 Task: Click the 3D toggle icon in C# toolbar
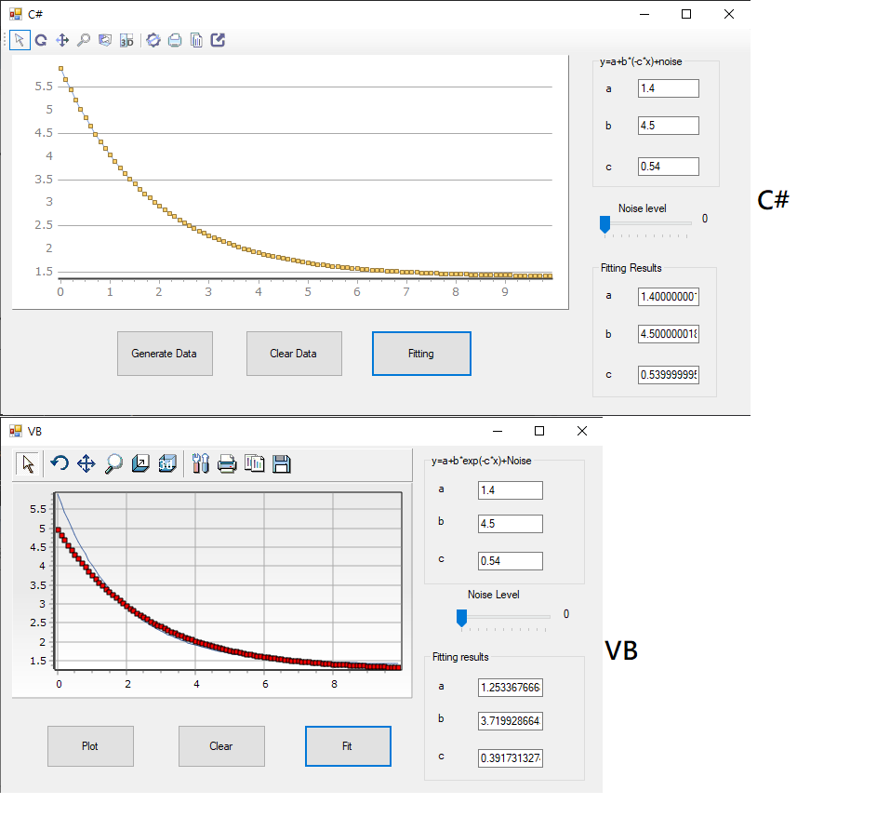(x=126, y=40)
